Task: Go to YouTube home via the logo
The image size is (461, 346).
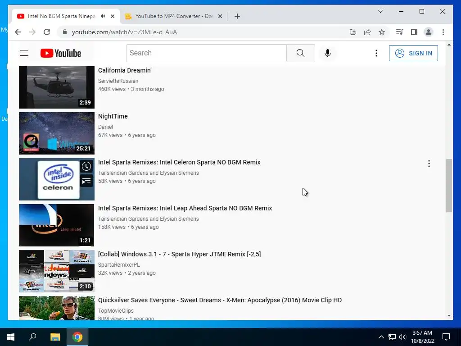Action: point(61,53)
